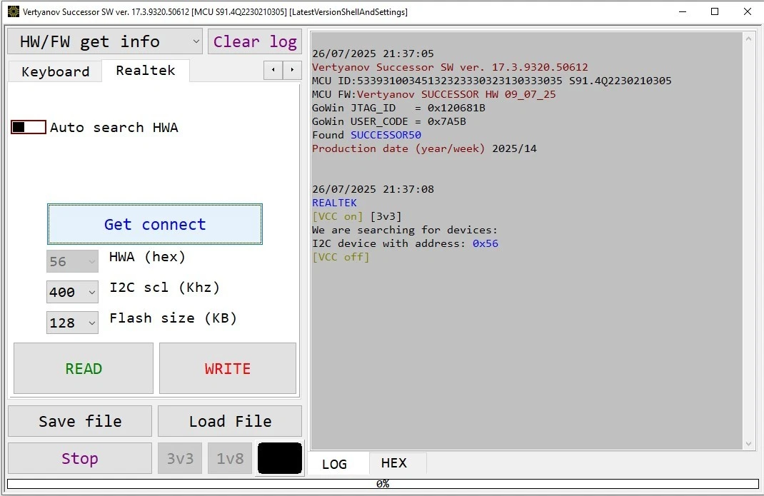The height and width of the screenshot is (496, 764).
Task: Select the 3v3 voltage button
Action: pyautogui.click(x=180, y=458)
